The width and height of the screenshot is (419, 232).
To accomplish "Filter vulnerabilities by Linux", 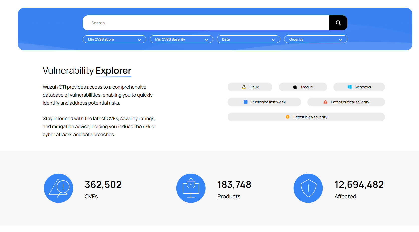I will (x=250, y=87).
